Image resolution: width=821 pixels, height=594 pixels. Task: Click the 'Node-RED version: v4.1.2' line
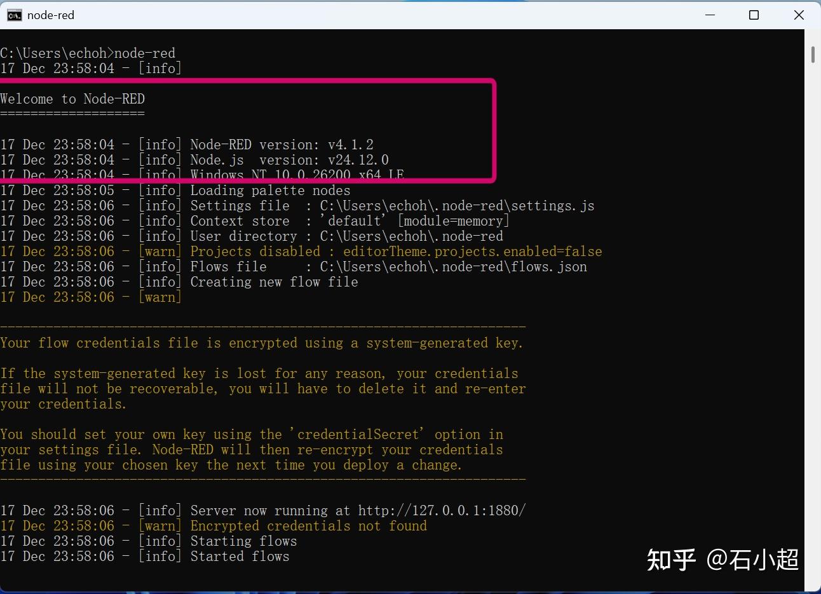[187, 145]
